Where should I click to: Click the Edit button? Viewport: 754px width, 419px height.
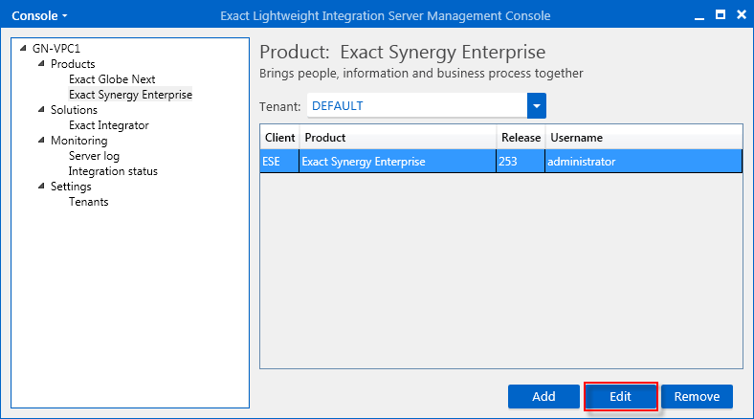[x=620, y=396]
